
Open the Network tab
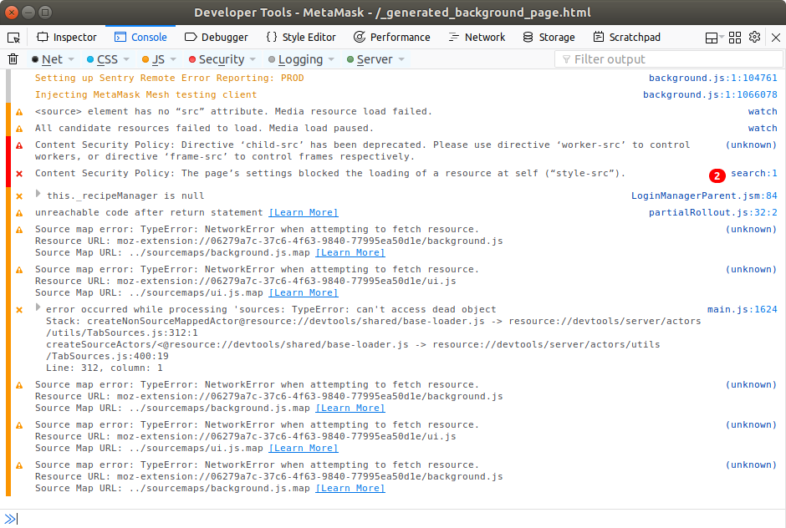pos(477,38)
